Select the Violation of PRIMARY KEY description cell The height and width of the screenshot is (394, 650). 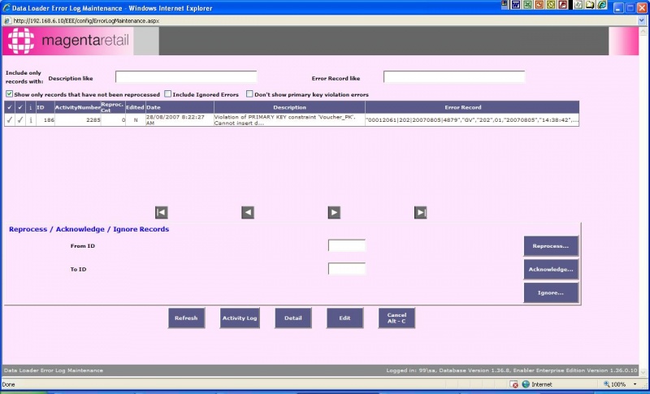click(x=289, y=119)
